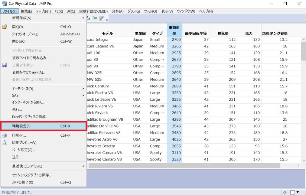Click the status text 評価が完了しました。
306x195 pixels.
pyautogui.click(x=17, y=193)
